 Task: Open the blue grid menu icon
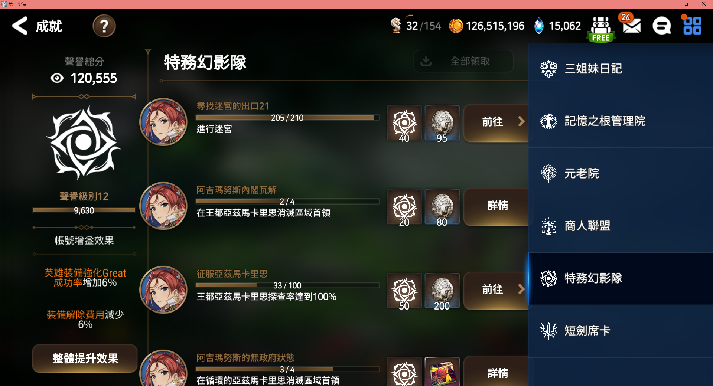[692, 25]
